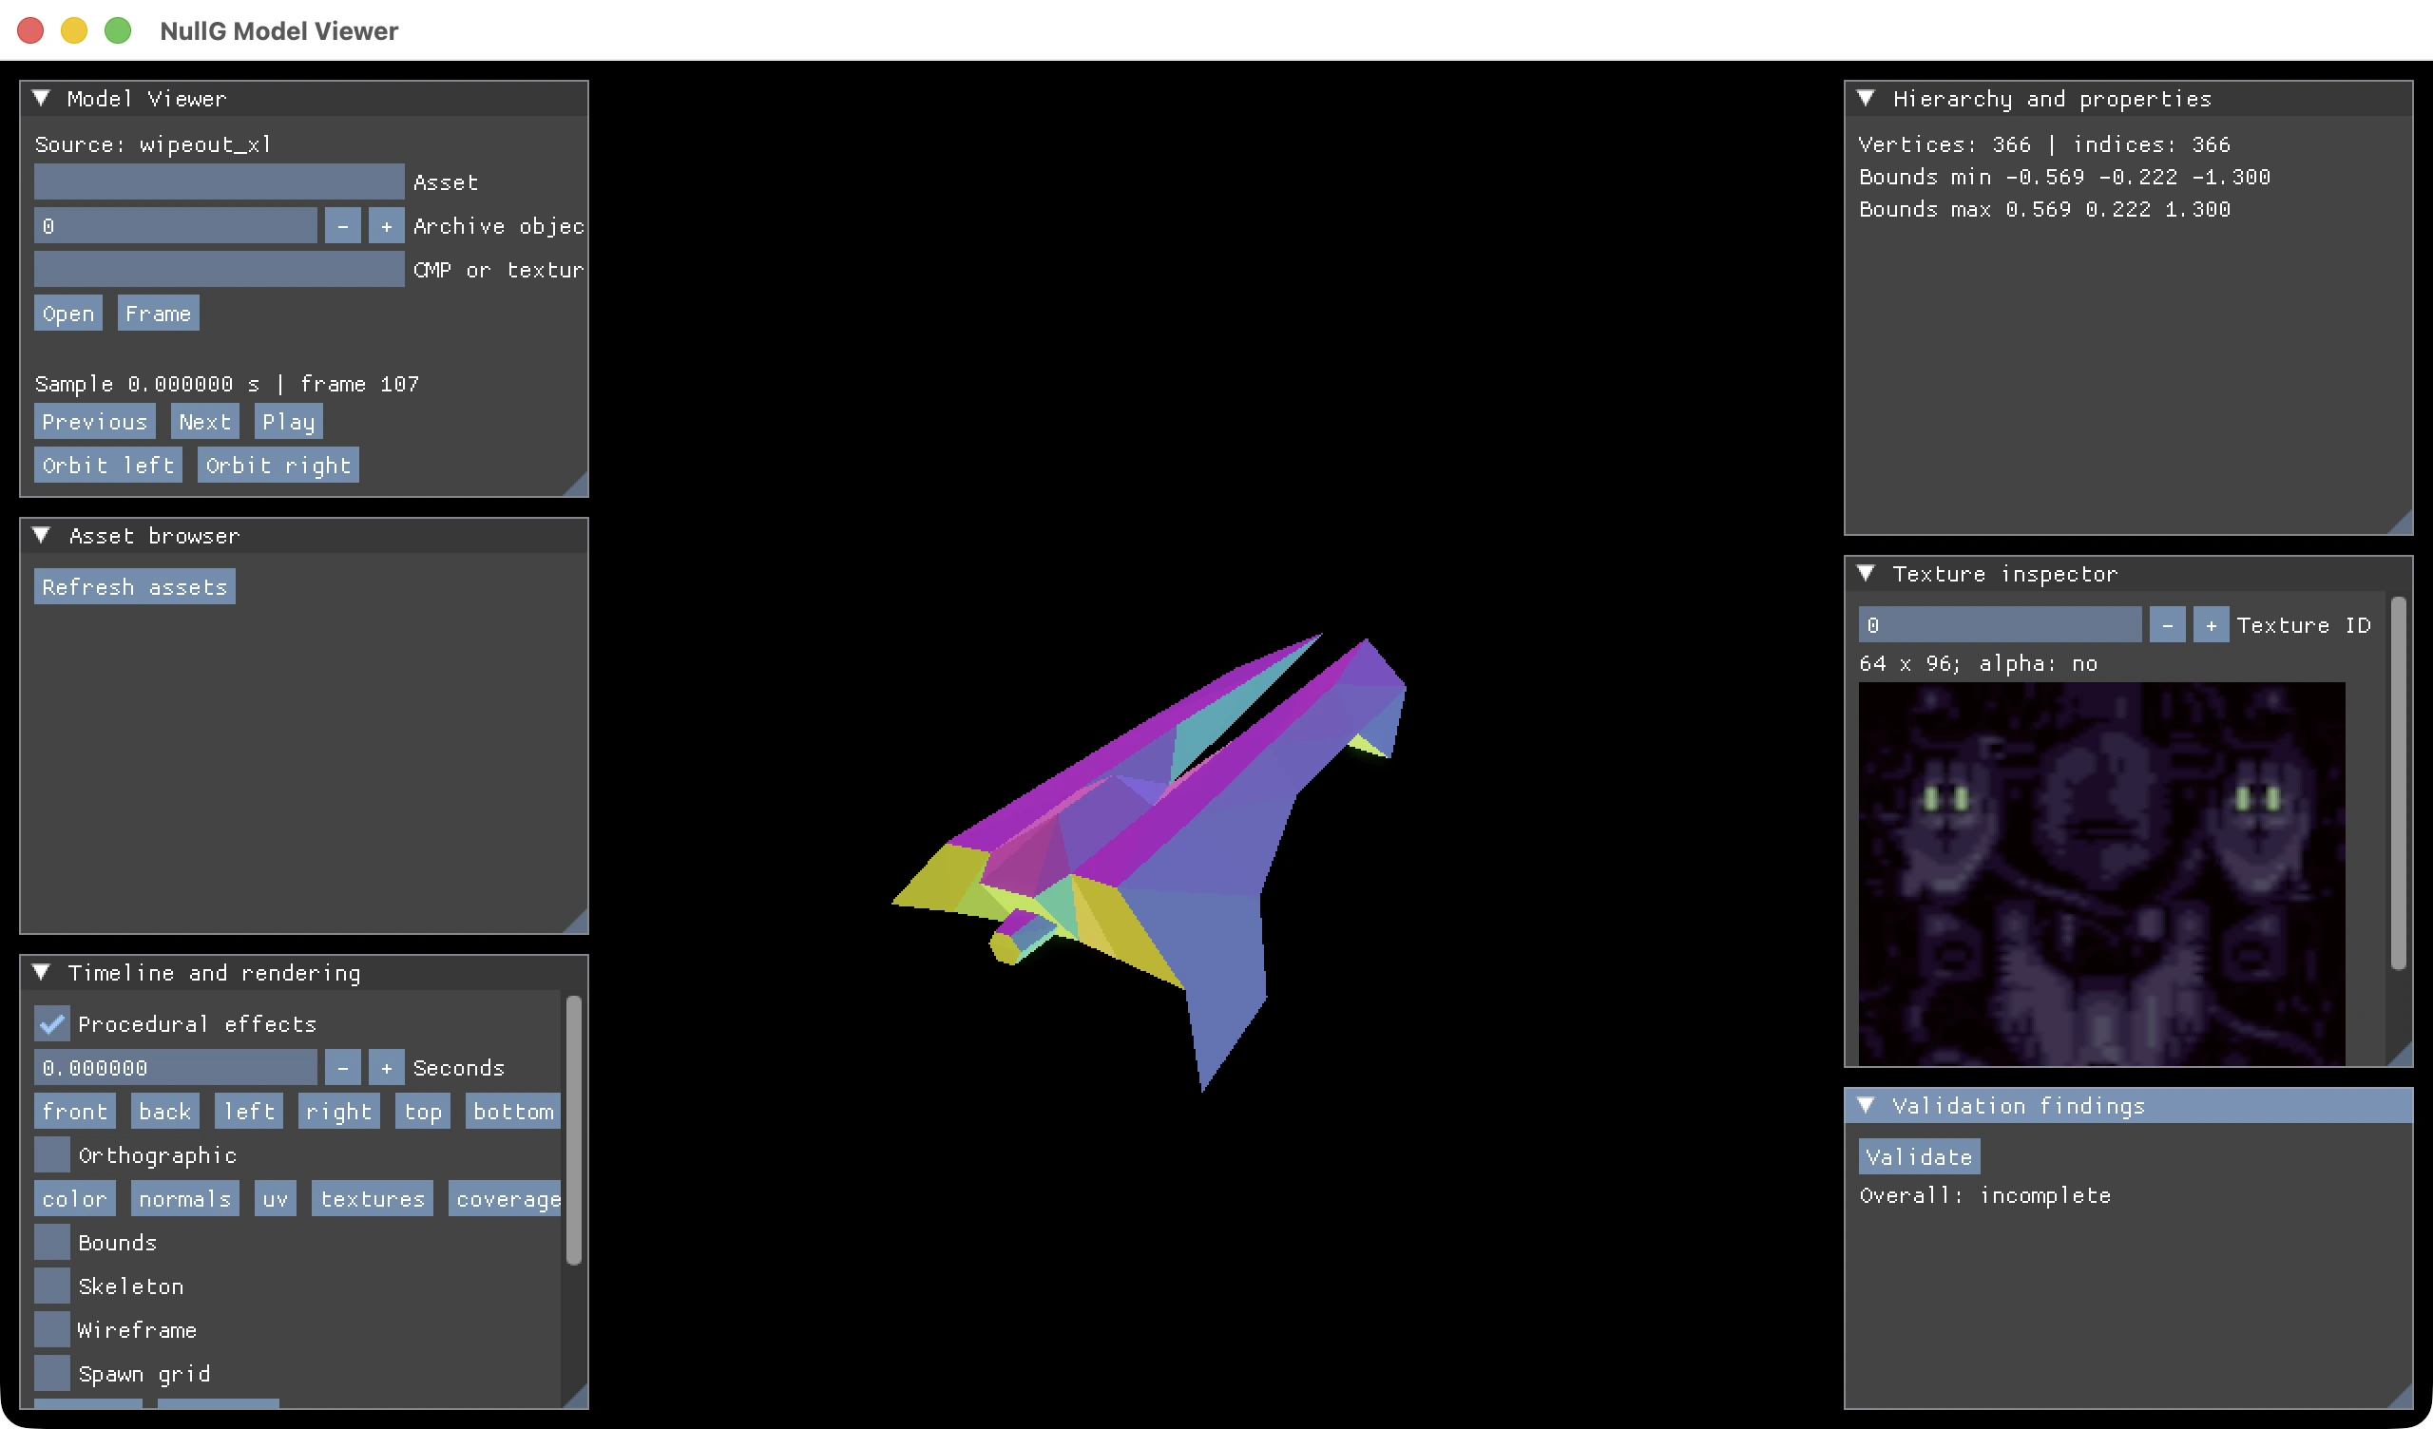
Task: Decrease the Seconds value
Action: pyautogui.click(x=343, y=1068)
